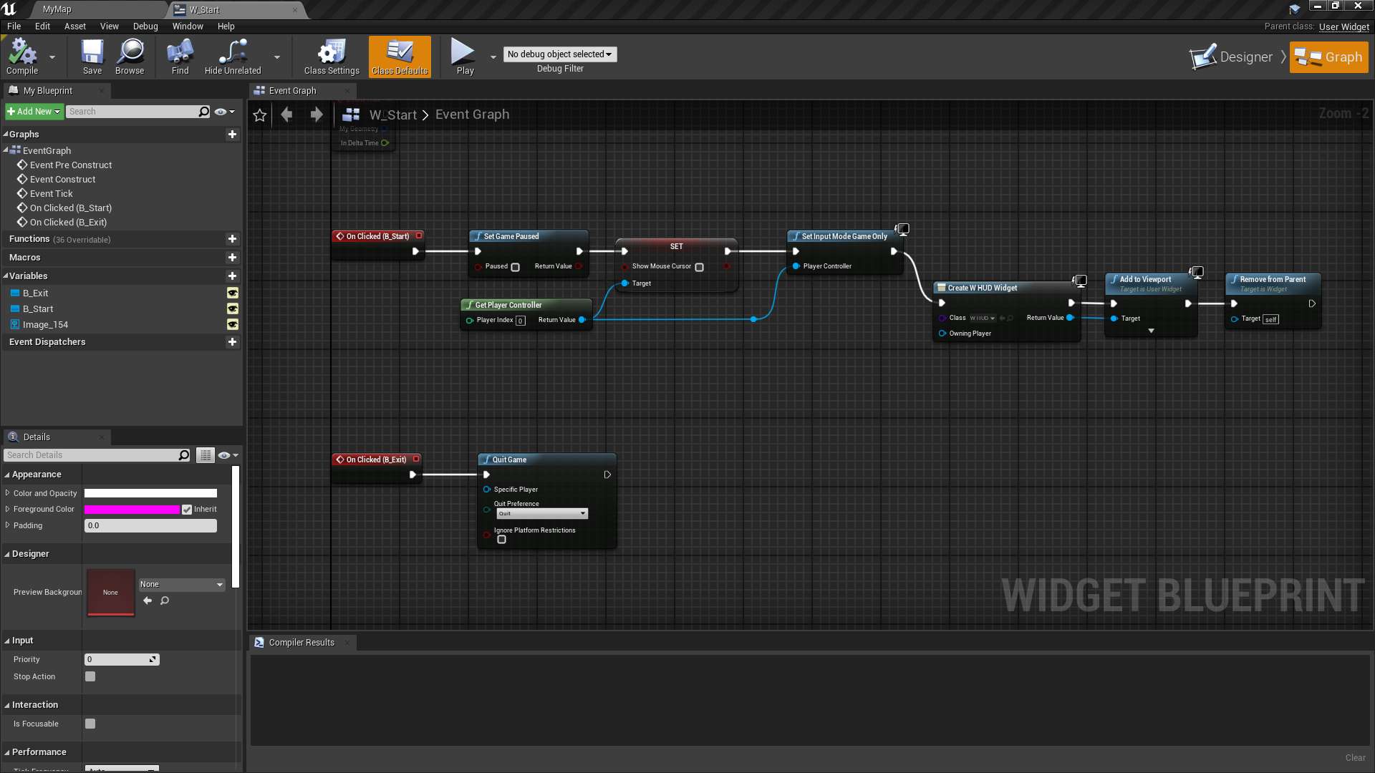The width and height of the screenshot is (1375, 773).
Task: Compile the blueprint
Action: pyautogui.click(x=22, y=57)
